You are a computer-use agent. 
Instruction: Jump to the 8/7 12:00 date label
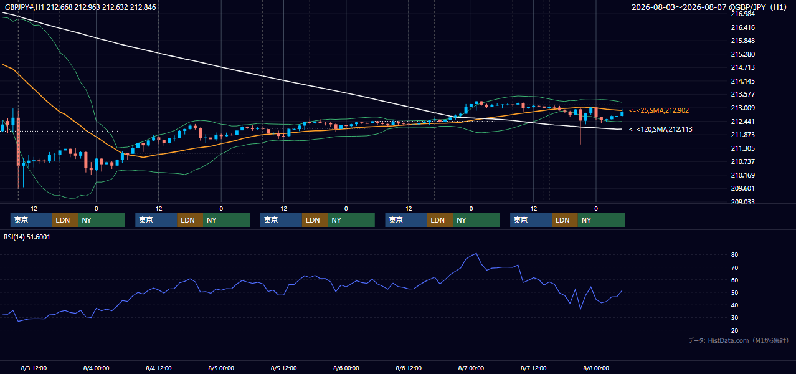point(534,368)
